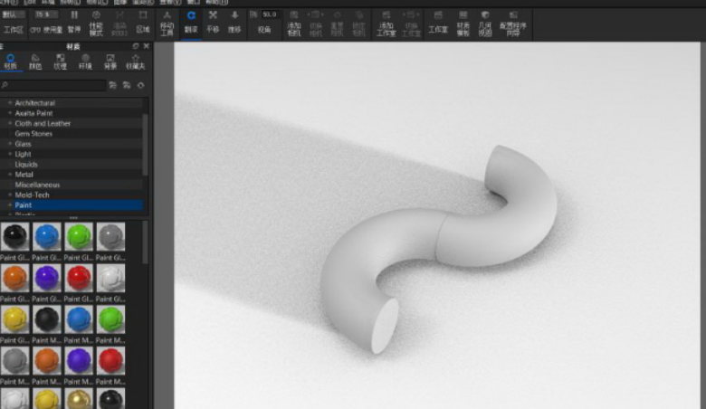Image resolution: width=706 pixels, height=409 pixels.
Task: Click Add Camera (添加相机) in toolbar
Action: pyautogui.click(x=291, y=21)
